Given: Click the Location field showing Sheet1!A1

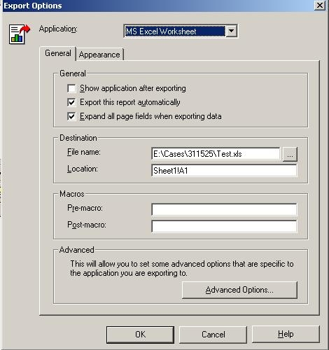Looking at the screenshot, I should (x=224, y=171).
